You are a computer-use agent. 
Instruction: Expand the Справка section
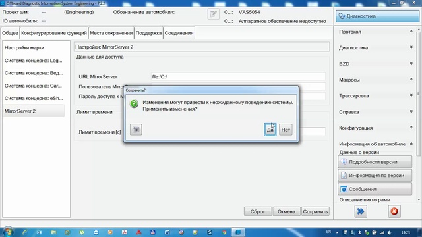click(376, 112)
